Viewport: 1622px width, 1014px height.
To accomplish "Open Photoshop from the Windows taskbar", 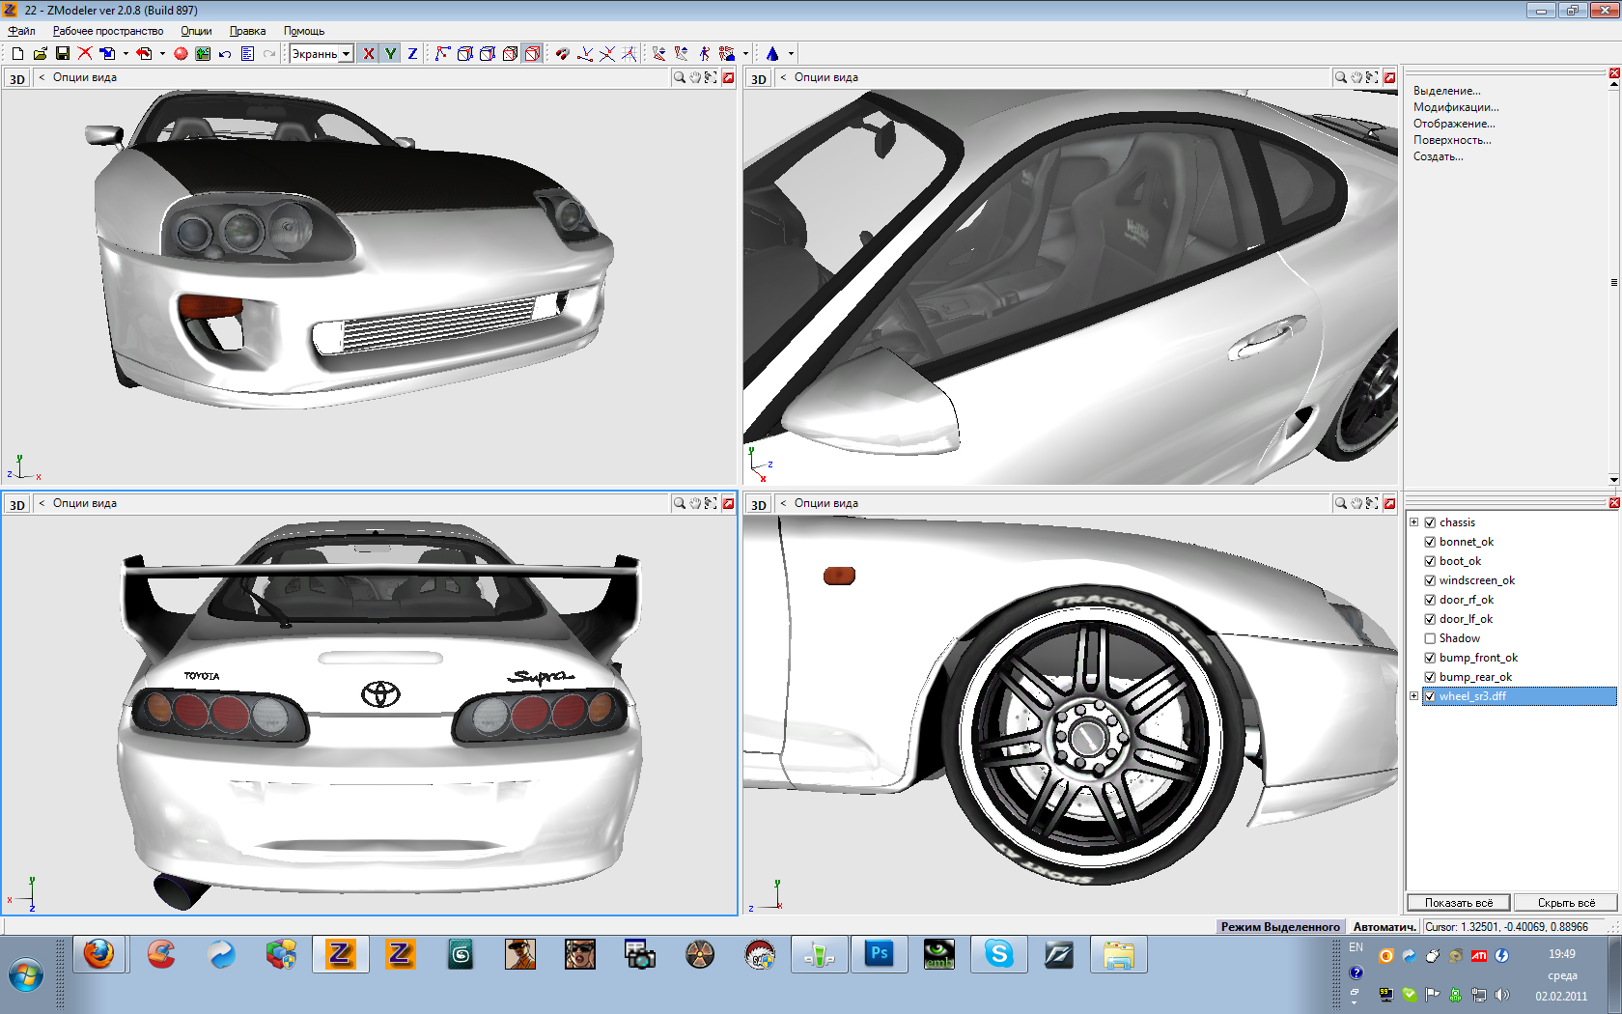I will coord(879,955).
